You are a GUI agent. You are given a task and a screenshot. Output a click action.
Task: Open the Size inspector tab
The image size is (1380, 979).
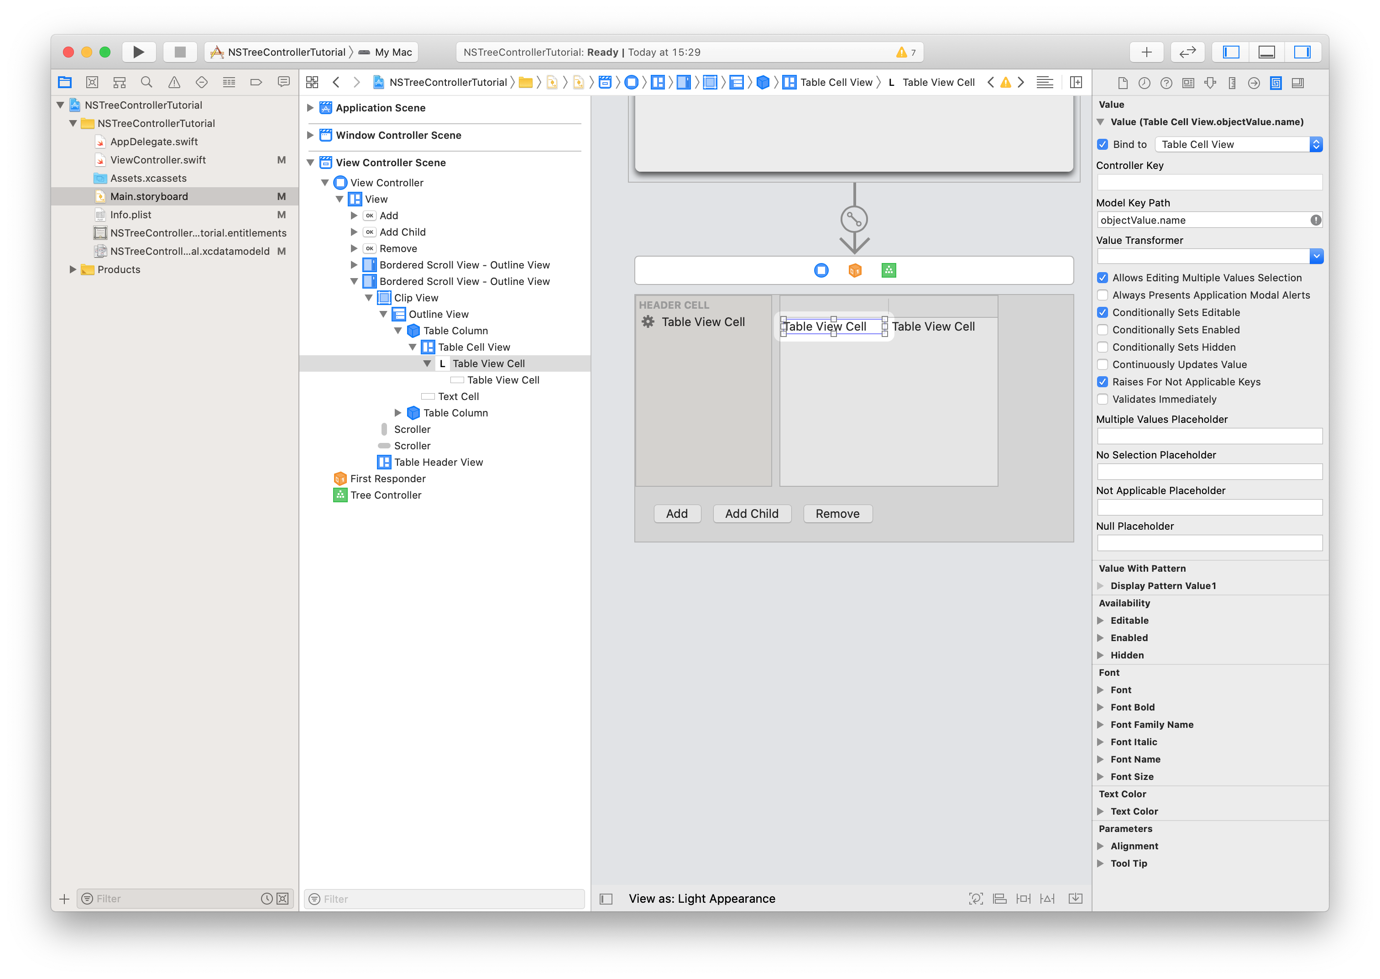click(1232, 83)
